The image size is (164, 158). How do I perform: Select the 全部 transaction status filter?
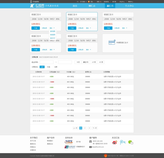tap(42, 67)
